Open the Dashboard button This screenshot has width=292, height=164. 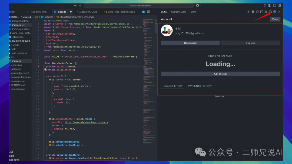190,43
